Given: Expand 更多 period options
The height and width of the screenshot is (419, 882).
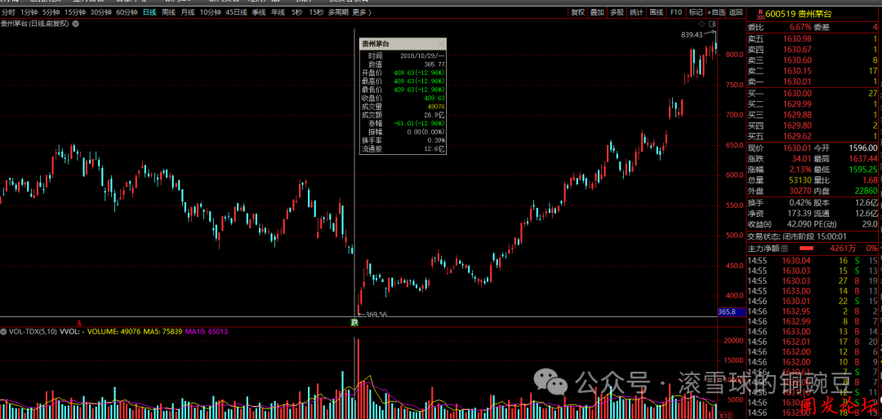Looking at the screenshot, I should [x=360, y=12].
